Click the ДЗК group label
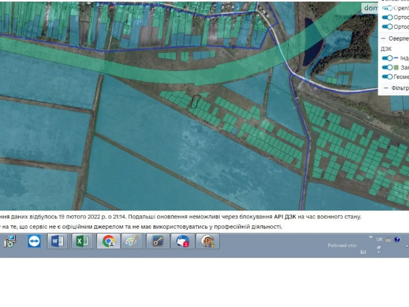This screenshot has height=307, width=409. [386, 49]
